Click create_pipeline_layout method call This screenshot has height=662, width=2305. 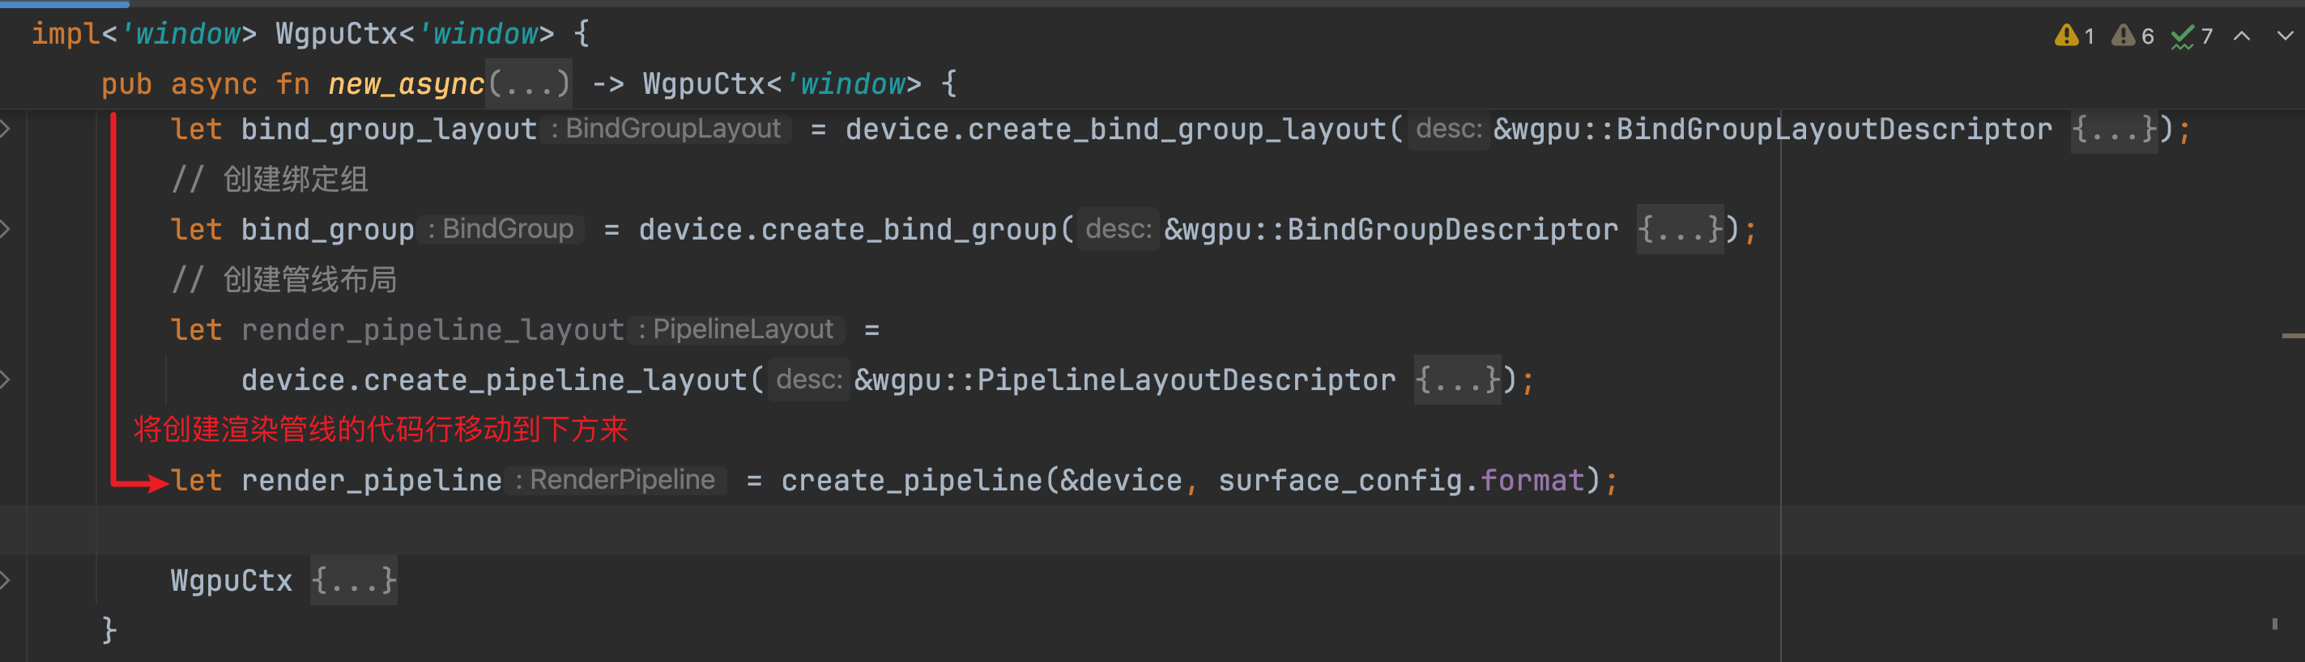tap(556, 380)
